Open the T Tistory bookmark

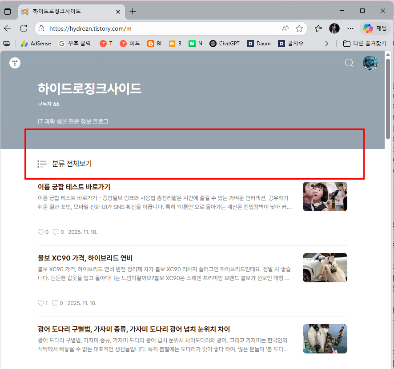(x=106, y=44)
